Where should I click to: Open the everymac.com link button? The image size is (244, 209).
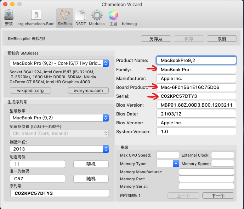point(88,90)
